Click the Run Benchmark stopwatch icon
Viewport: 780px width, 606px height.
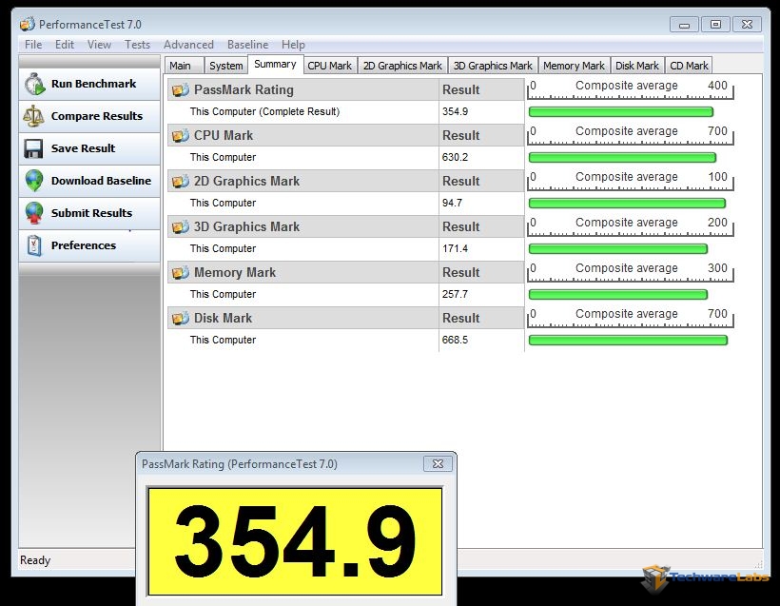[x=34, y=84]
